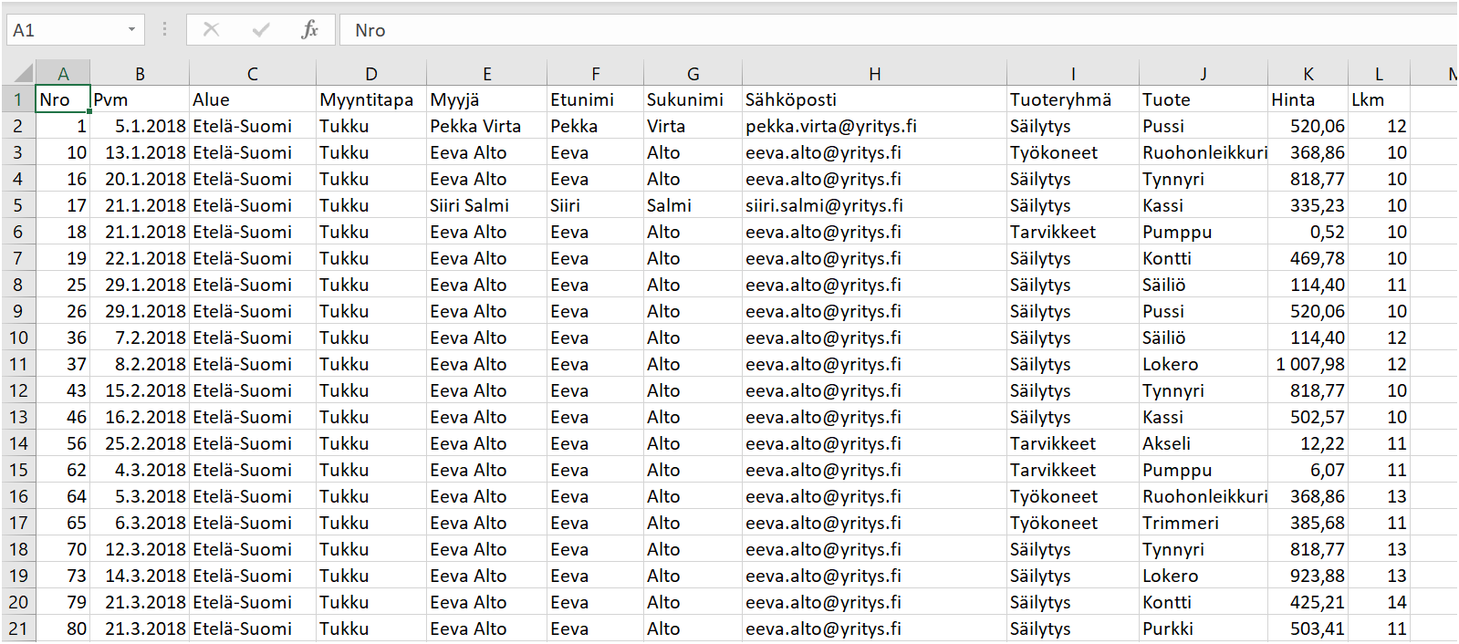Click the Pekka Virta seller cell
Screen dimensions: 1459x644
pyautogui.click(x=487, y=126)
